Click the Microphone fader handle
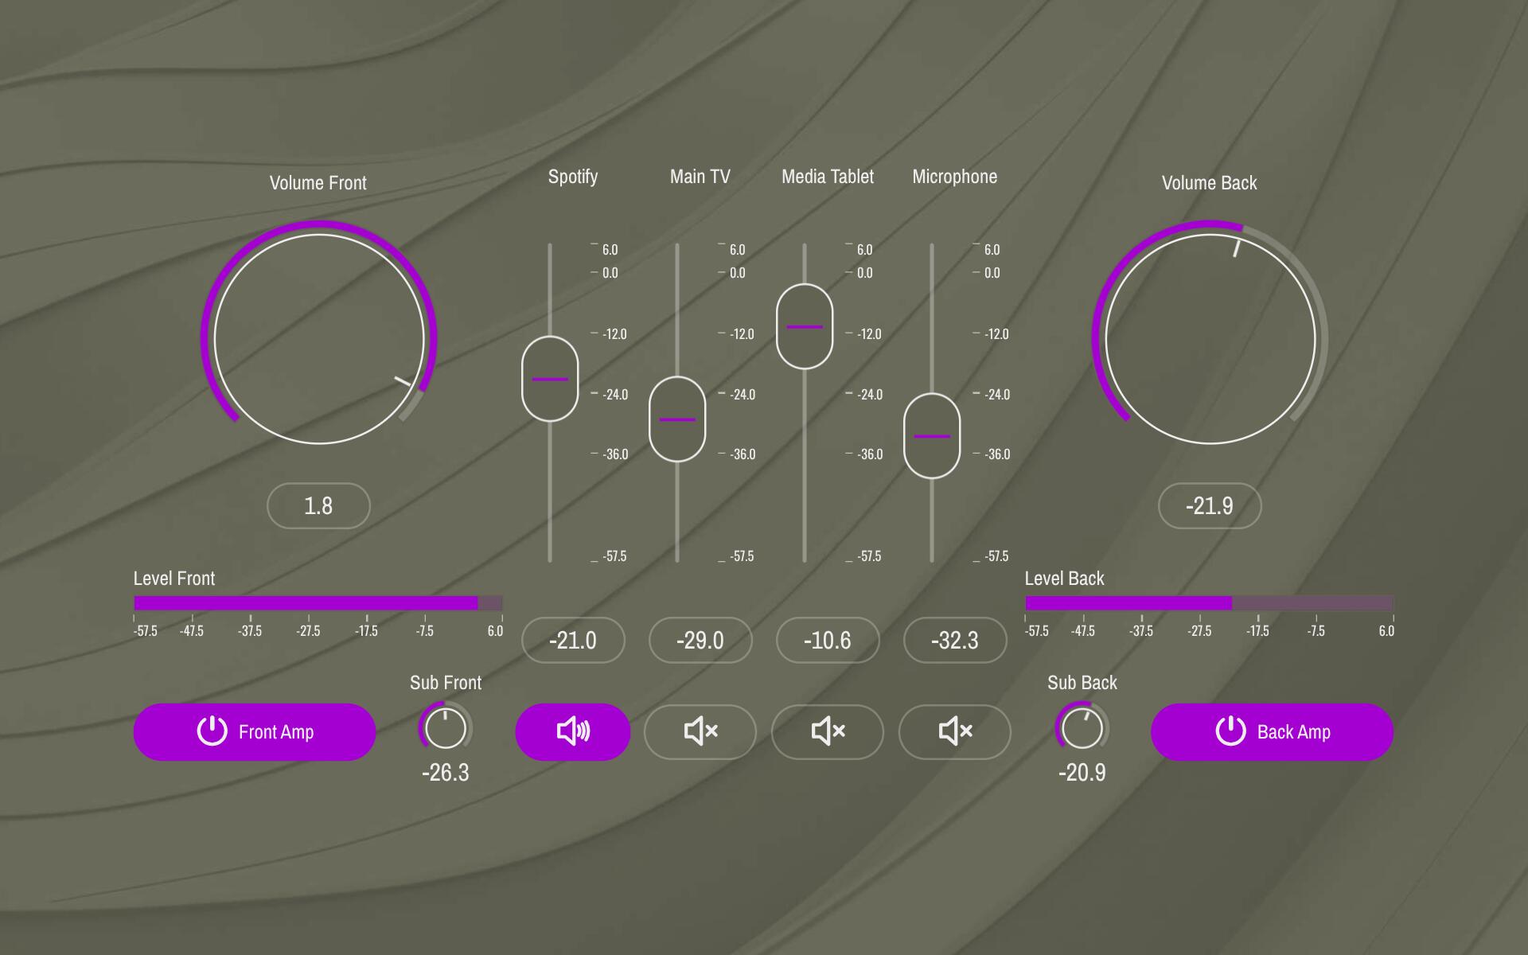This screenshot has height=955, width=1528. click(932, 436)
